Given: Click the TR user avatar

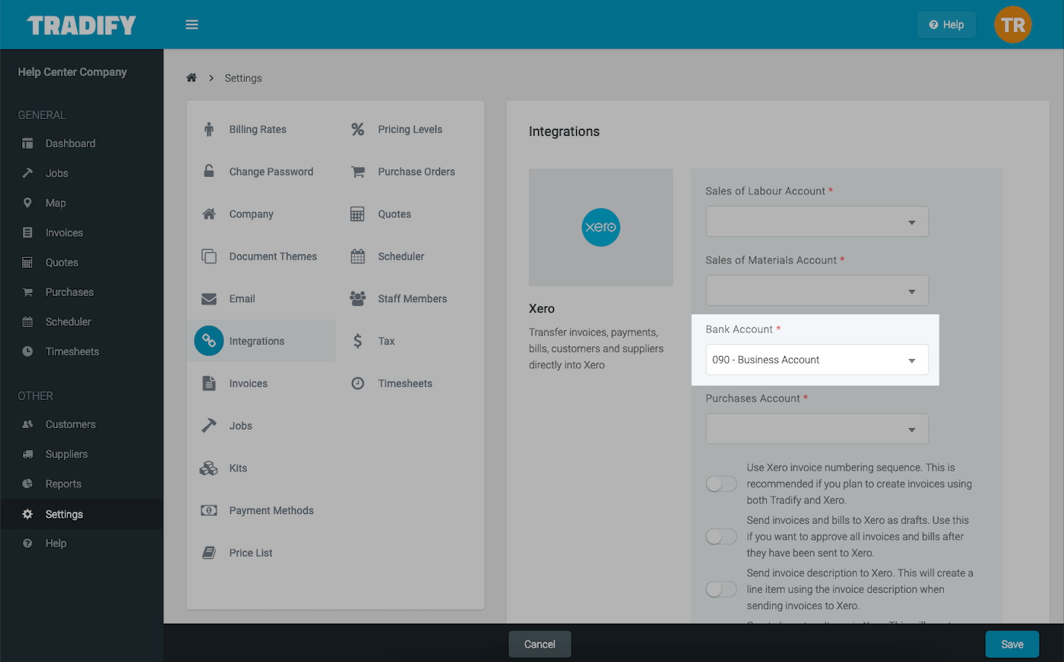Looking at the screenshot, I should pos(1013,25).
